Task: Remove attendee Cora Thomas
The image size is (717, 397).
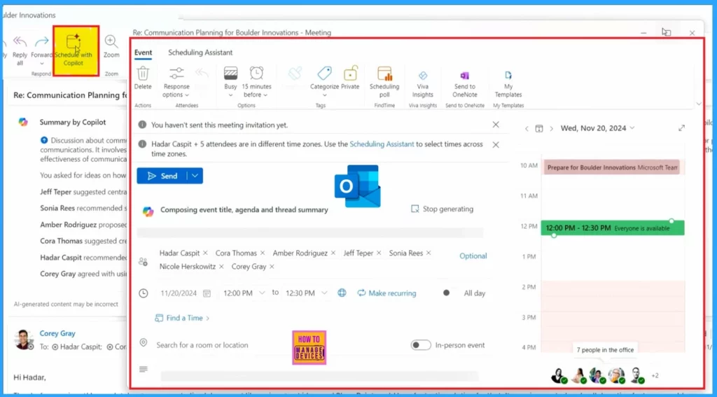Action: coord(263,253)
